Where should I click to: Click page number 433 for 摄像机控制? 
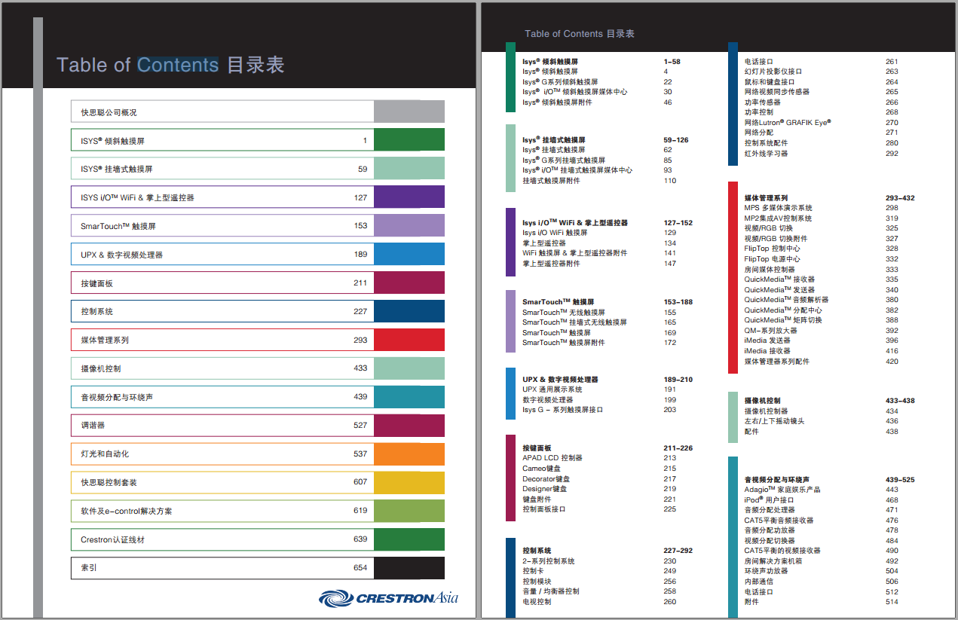[x=360, y=368]
